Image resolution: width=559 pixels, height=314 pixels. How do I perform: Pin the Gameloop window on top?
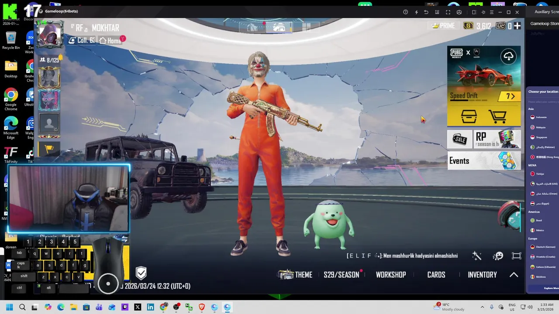483,12
